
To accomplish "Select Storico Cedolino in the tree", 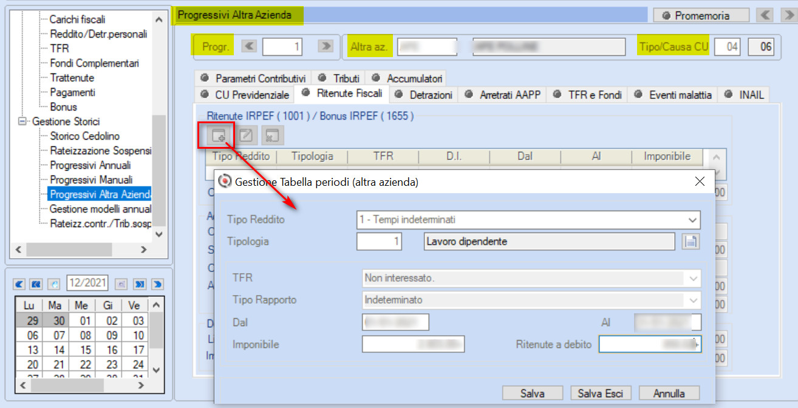I will 85,136.
